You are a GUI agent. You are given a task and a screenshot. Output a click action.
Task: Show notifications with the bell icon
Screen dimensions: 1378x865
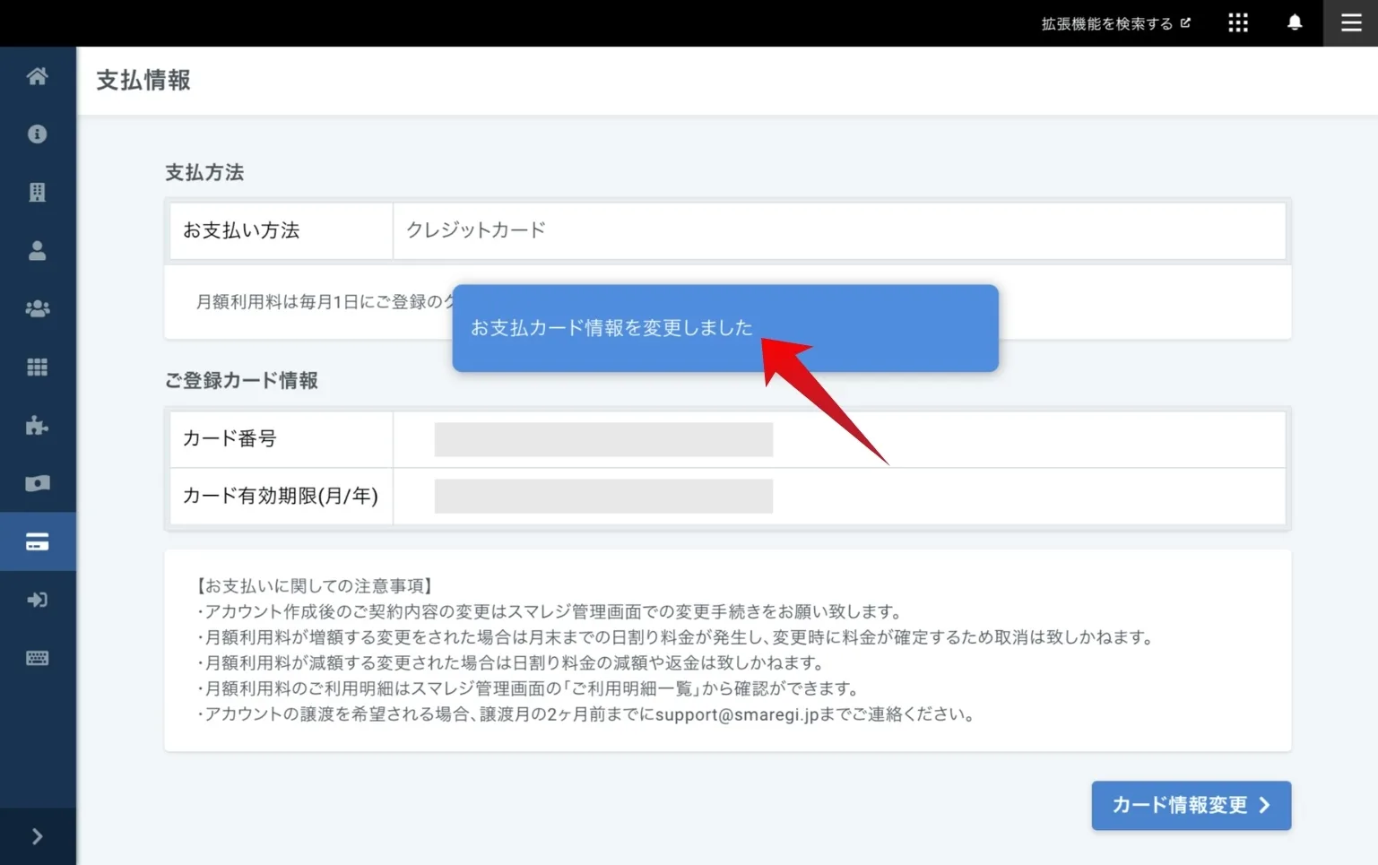1295,23
